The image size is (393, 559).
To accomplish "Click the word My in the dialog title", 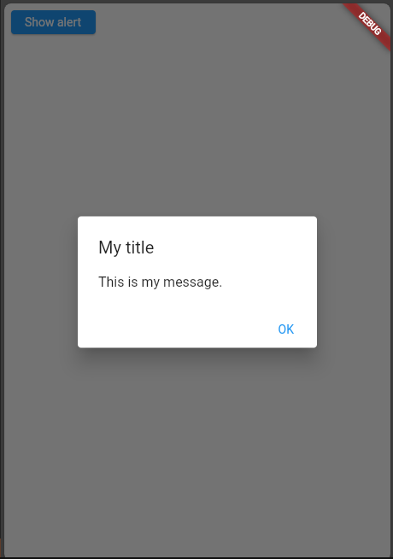I will pyautogui.click(x=109, y=247).
